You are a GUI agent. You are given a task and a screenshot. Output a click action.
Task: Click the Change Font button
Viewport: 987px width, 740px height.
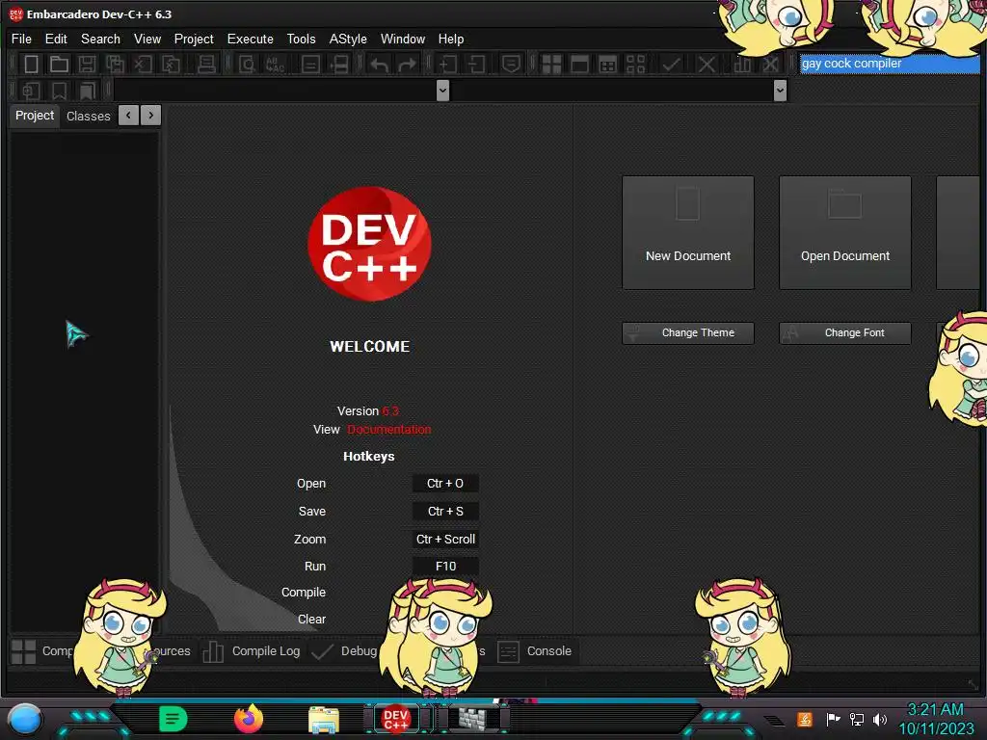[845, 332]
